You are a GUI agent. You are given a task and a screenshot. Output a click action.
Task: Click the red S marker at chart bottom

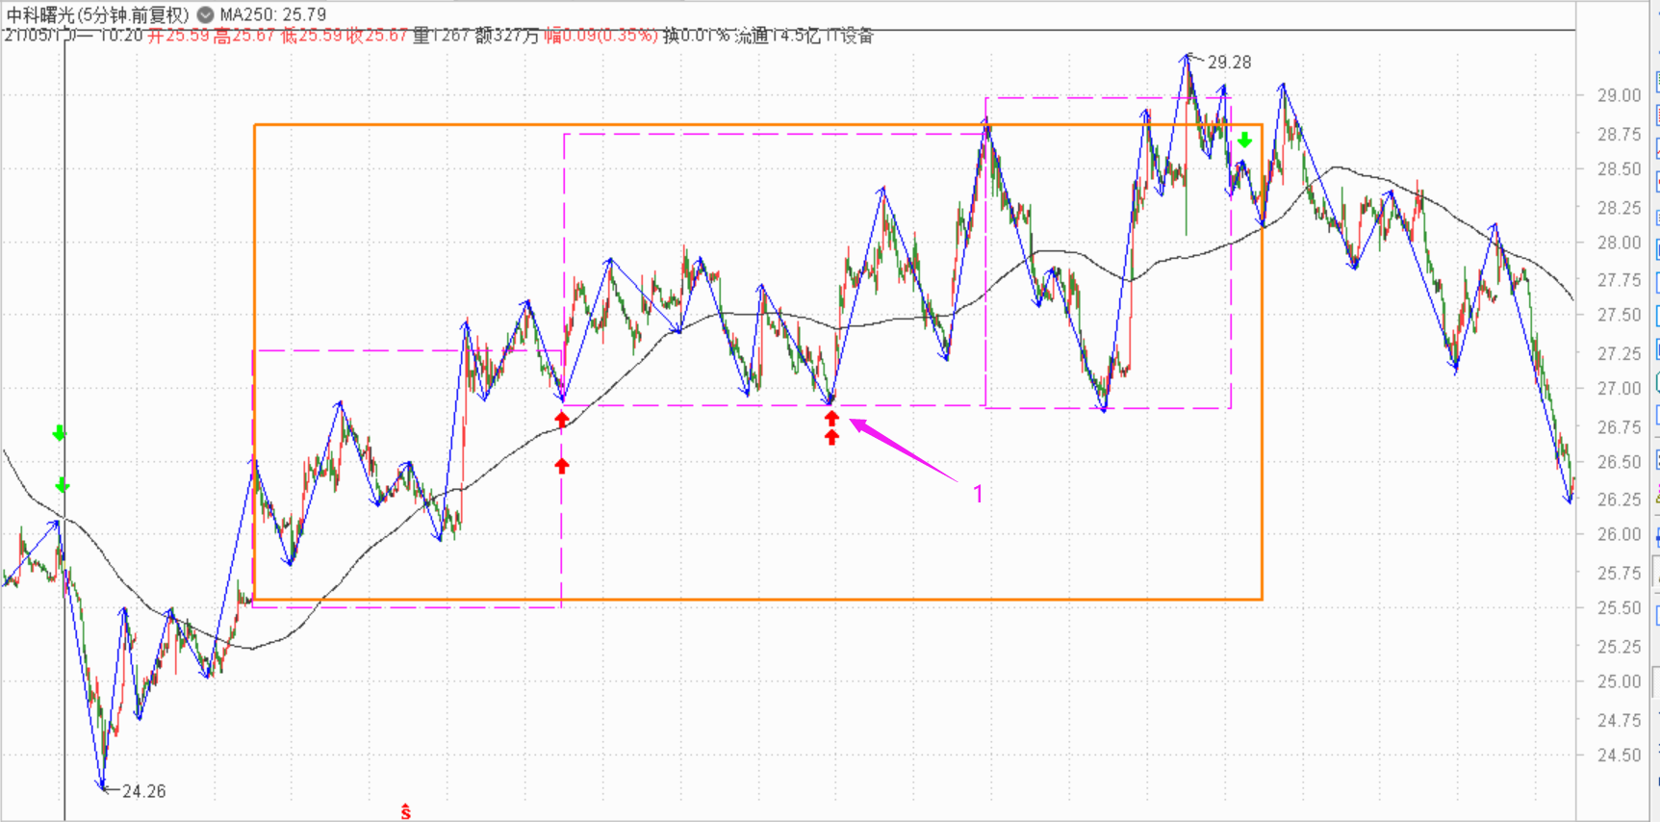click(406, 812)
